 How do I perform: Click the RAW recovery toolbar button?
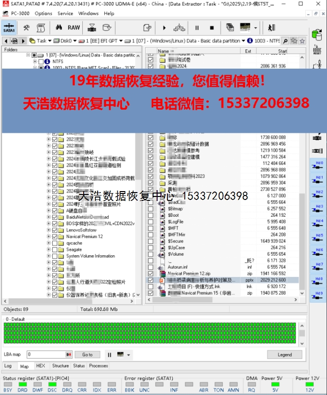(74, 28)
